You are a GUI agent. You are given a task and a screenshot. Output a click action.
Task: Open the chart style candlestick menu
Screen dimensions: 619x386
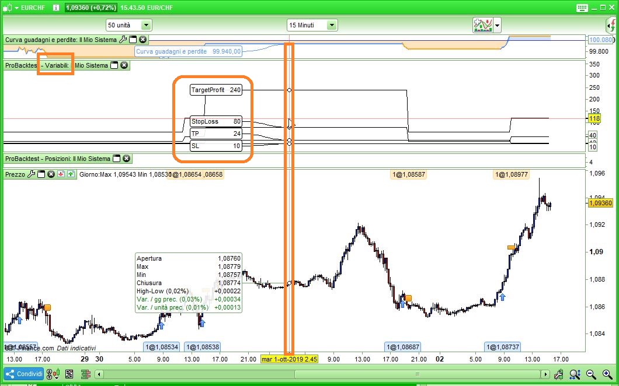(x=11, y=8)
